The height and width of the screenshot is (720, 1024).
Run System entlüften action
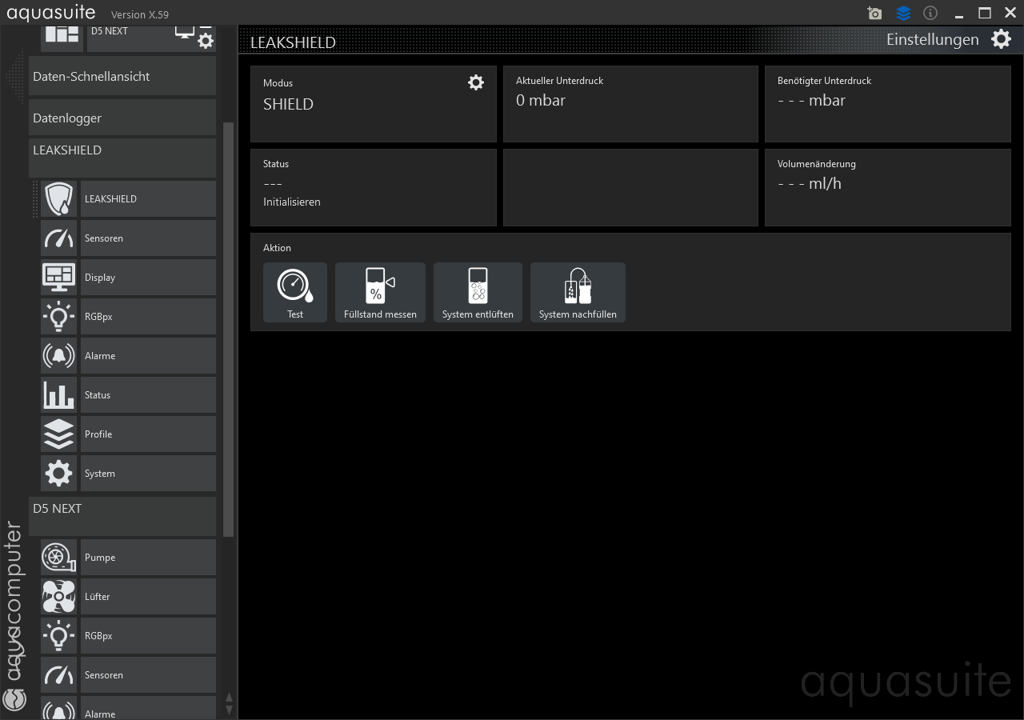pyautogui.click(x=478, y=292)
